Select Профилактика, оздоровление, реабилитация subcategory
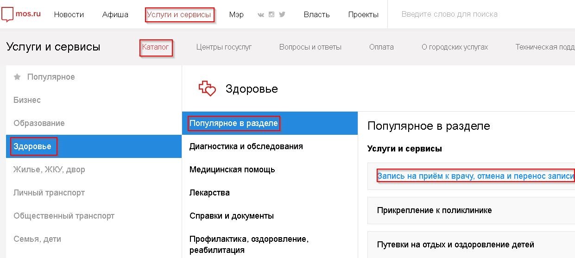 (x=270, y=245)
